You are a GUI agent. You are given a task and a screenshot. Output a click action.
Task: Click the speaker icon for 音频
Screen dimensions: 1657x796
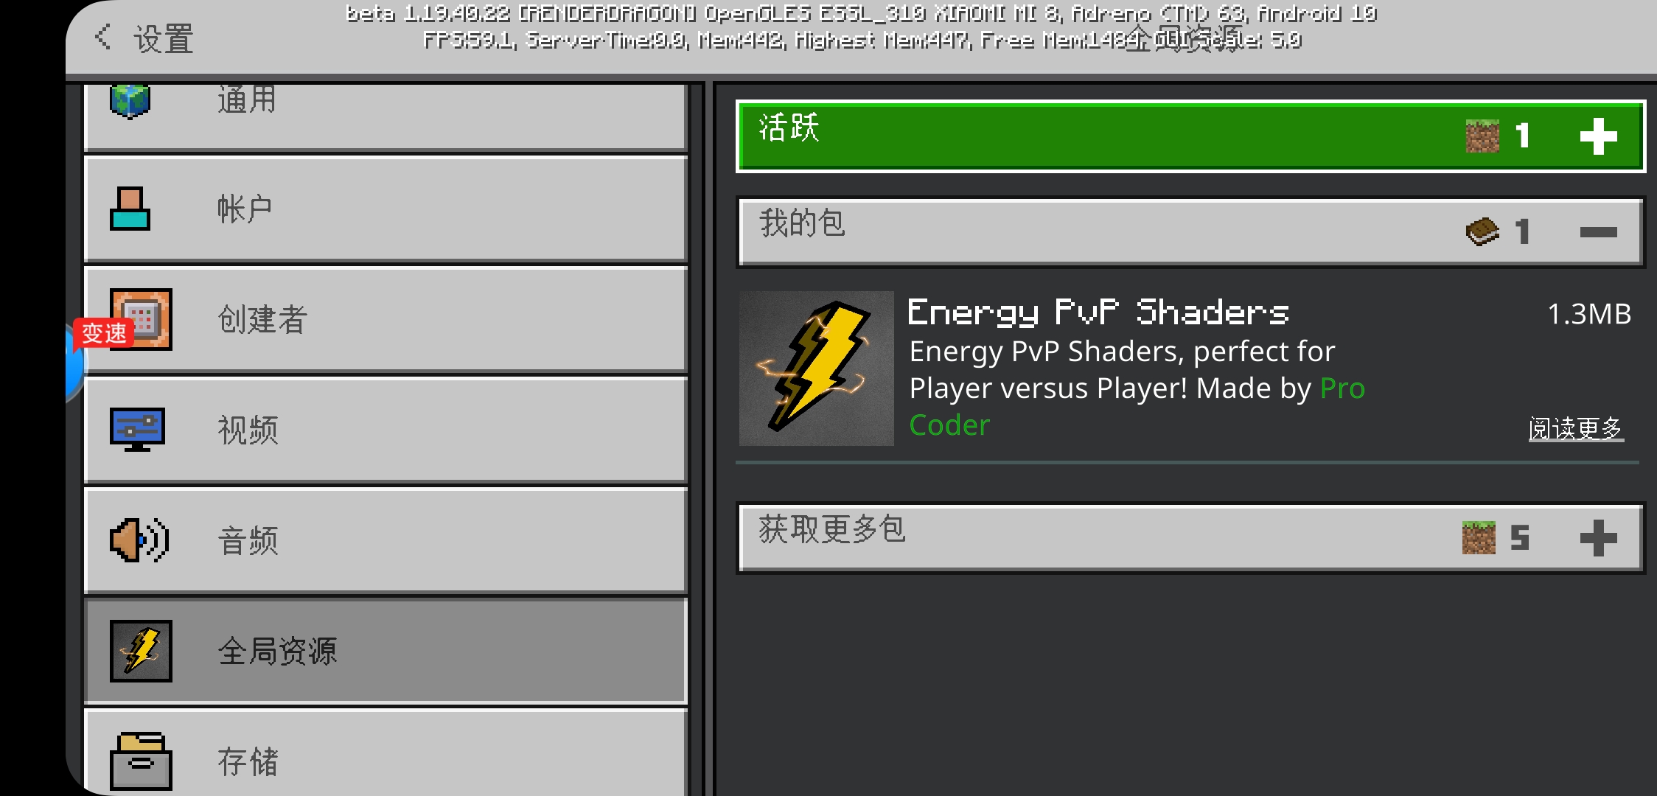tap(139, 540)
